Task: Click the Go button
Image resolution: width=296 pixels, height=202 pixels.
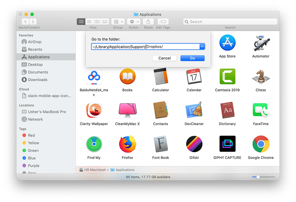Action: [x=192, y=58]
